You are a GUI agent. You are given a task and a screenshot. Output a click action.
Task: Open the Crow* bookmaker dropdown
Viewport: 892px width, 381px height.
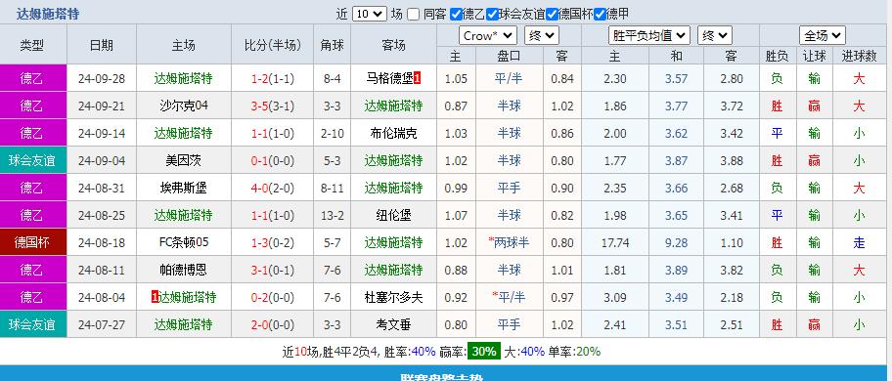pyautogui.click(x=487, y=36)
